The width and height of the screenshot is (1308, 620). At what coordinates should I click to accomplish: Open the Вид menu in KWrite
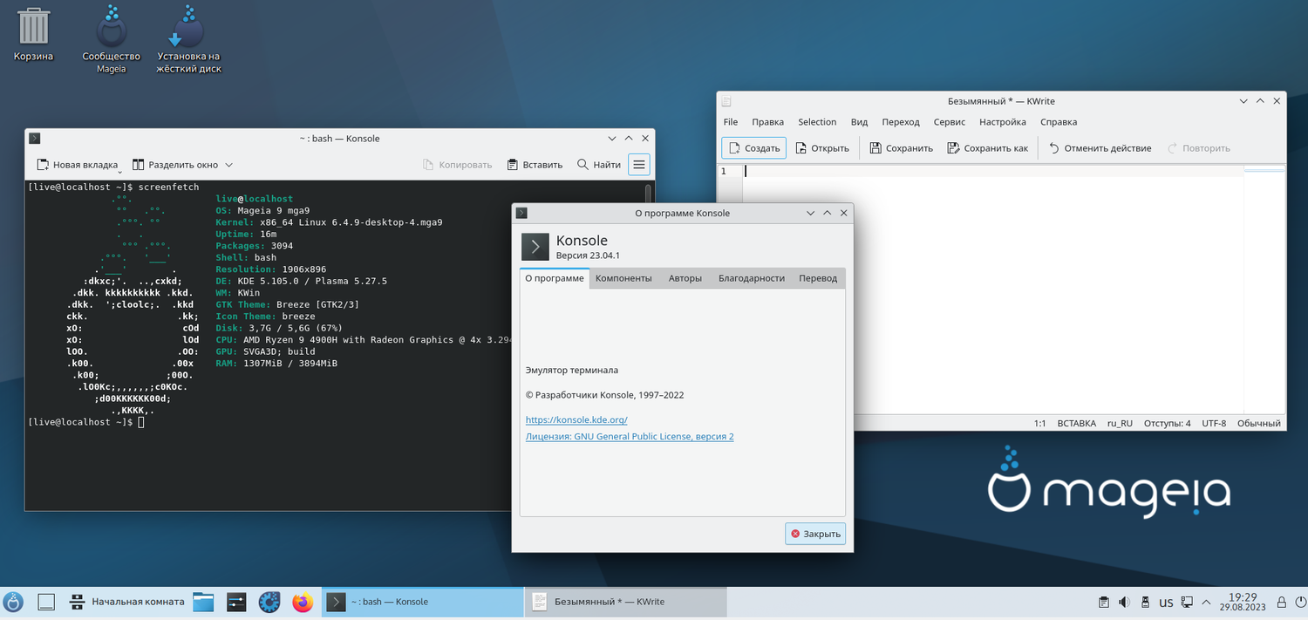click(859, 122)
